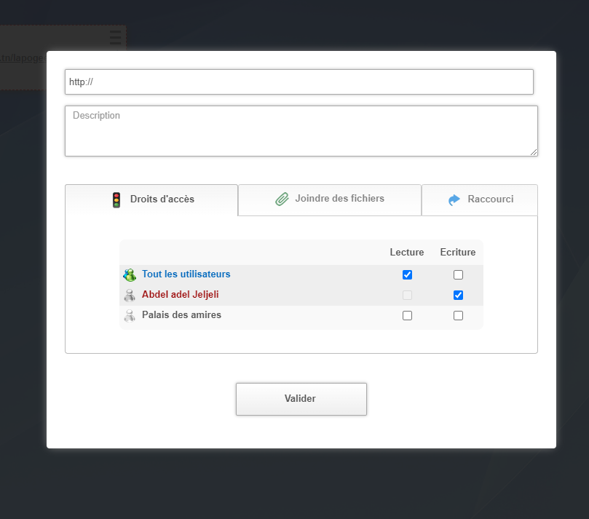This screenshot has height=519, width=589.
Task: Open the hamburger menu behind the dialog
Action: click(x=115, y=38)
